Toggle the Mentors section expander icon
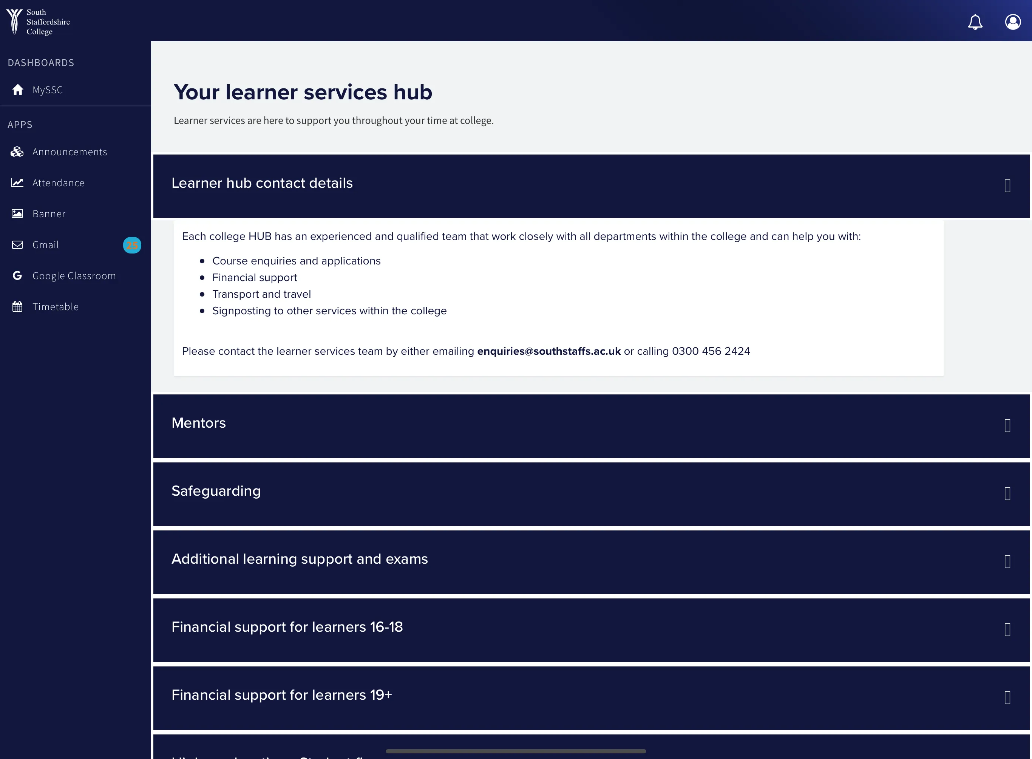Viewport: 1032px width, 759px height. pos(1007,425)
